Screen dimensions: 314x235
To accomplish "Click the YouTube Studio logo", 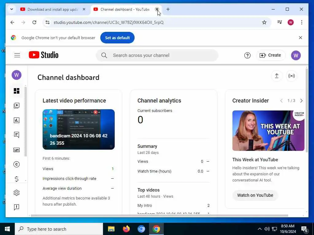I will [x=44, y=55].
